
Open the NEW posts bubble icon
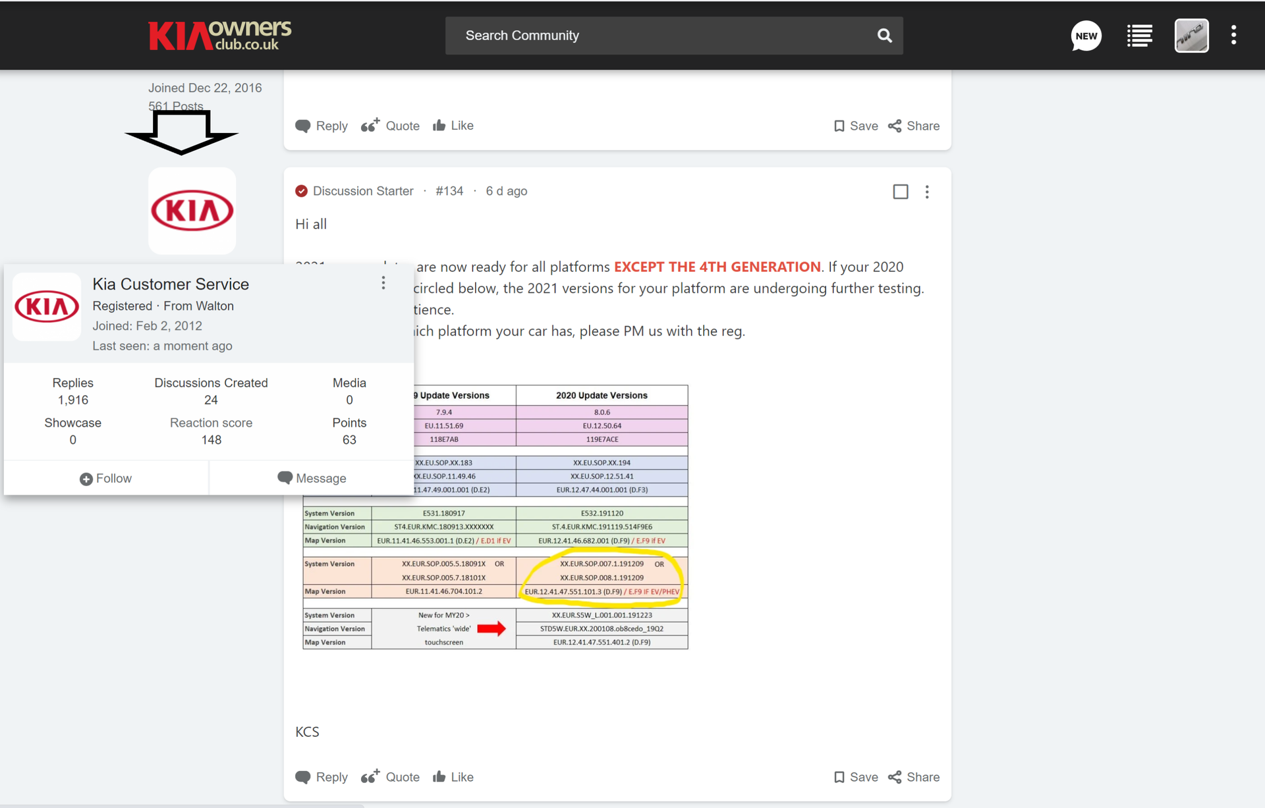1086,36
